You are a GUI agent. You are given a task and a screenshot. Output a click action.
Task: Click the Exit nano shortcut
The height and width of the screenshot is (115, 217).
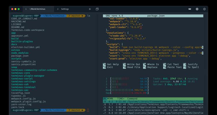108,67
